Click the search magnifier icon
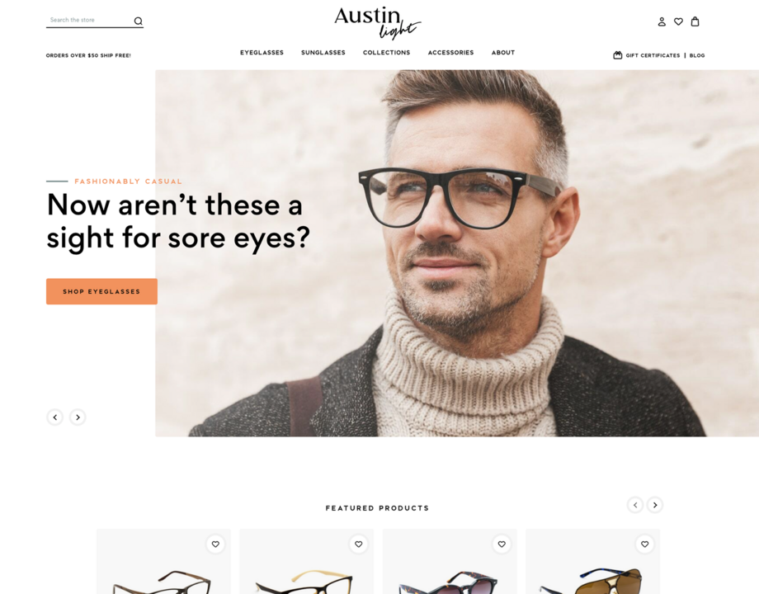This screenshot has width=759, height=594. click(138, 21)
